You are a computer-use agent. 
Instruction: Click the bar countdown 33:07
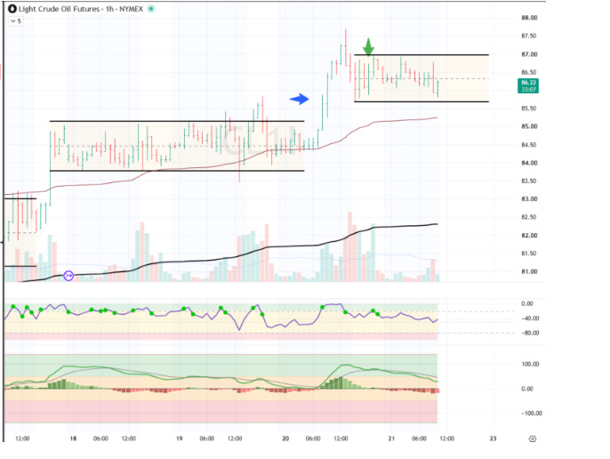coord(528,90)
